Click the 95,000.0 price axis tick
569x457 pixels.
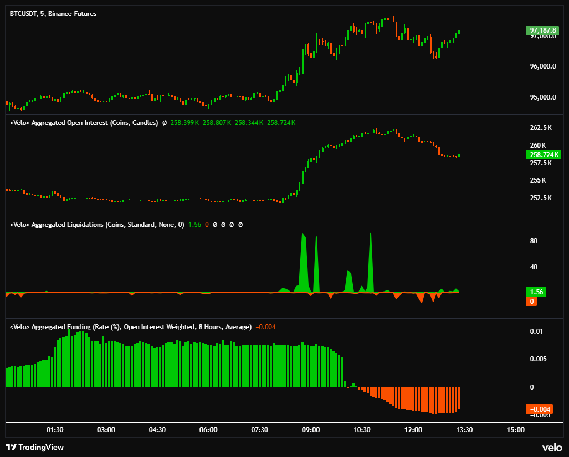point(543,97)
